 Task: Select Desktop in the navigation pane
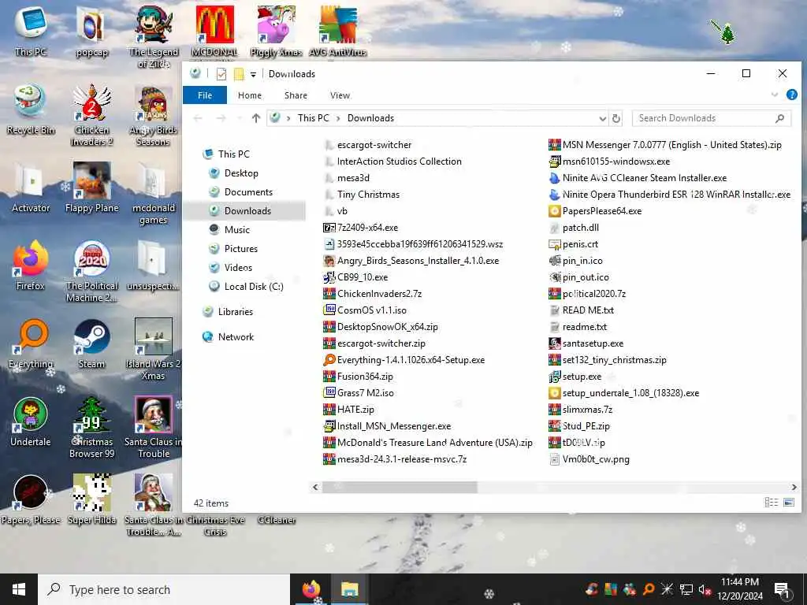point(241,173)
